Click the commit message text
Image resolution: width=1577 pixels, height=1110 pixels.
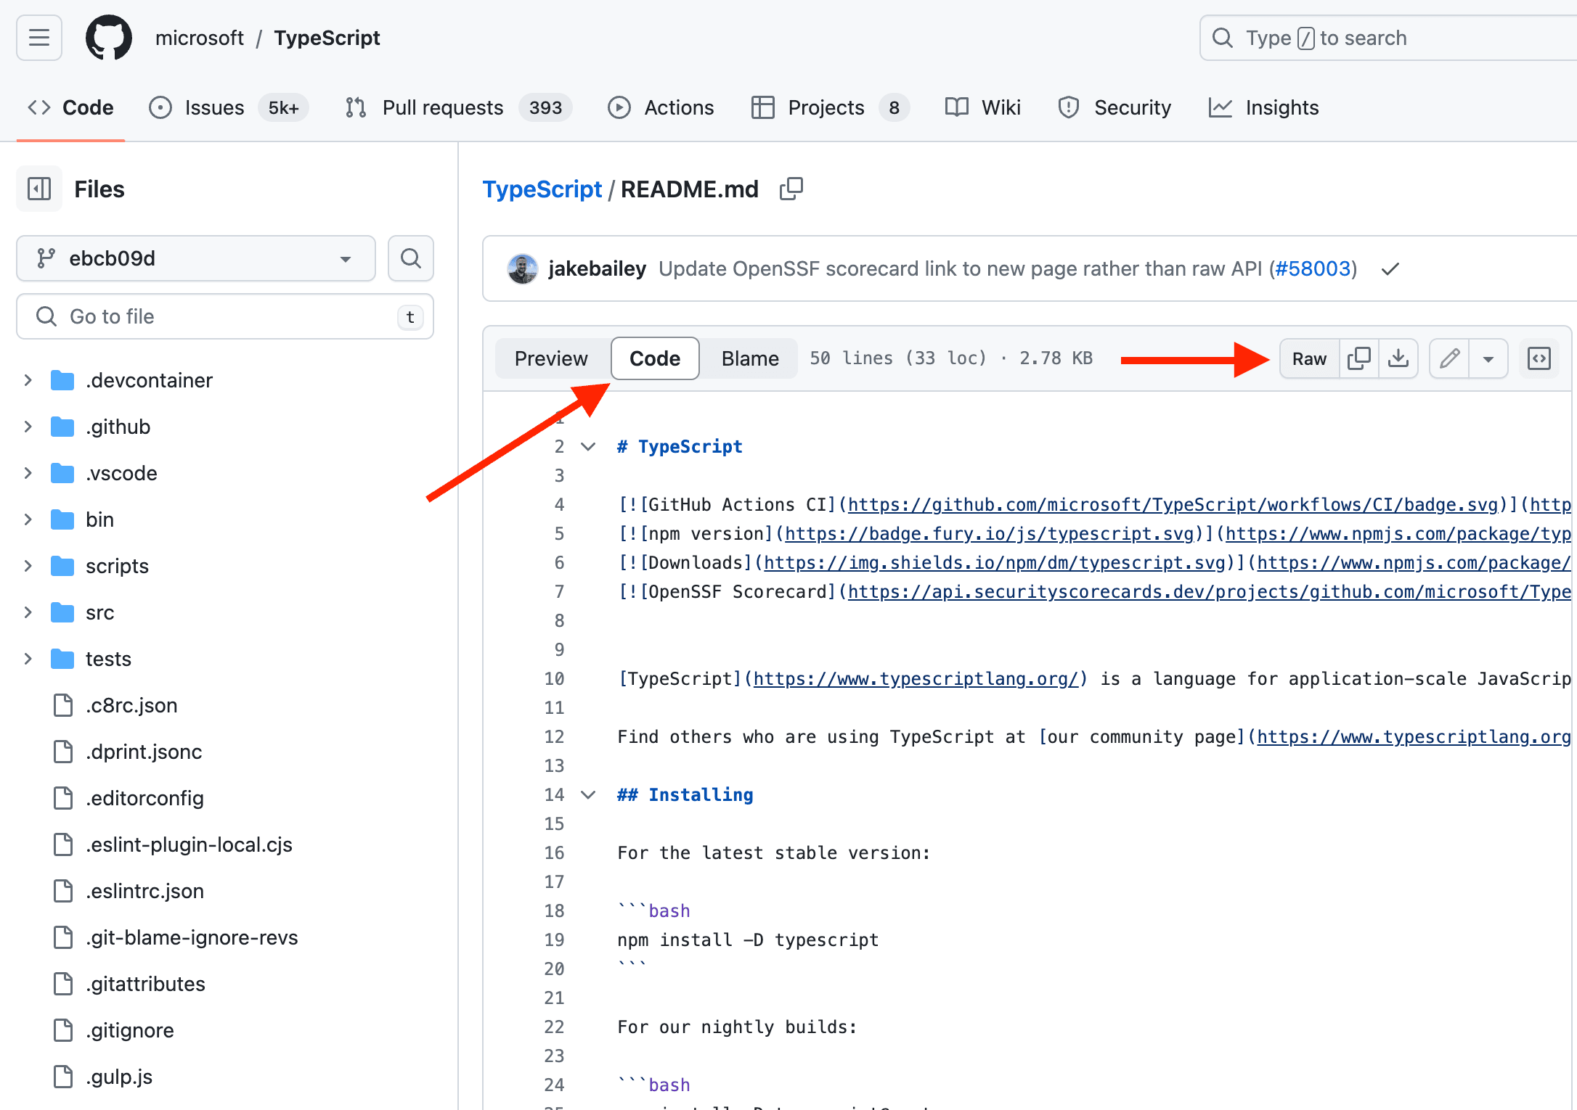click(x=960, y=269)
